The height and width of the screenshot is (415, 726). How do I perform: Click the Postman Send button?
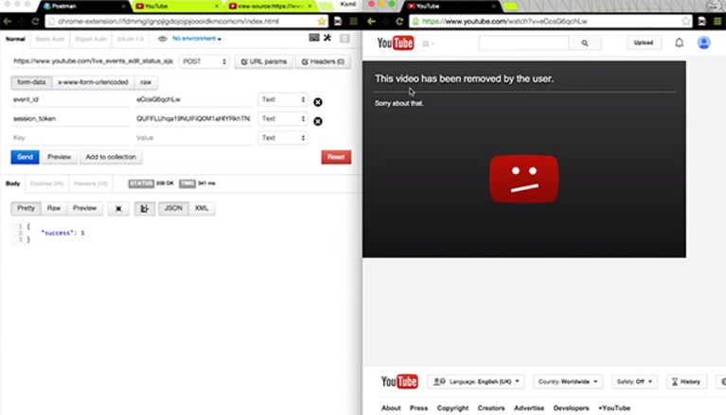tap(25, 157)
